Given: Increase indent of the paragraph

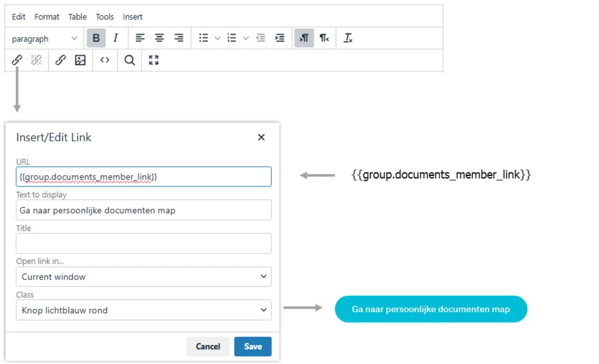Looking at the screenshot, I should tap(280, 38).
